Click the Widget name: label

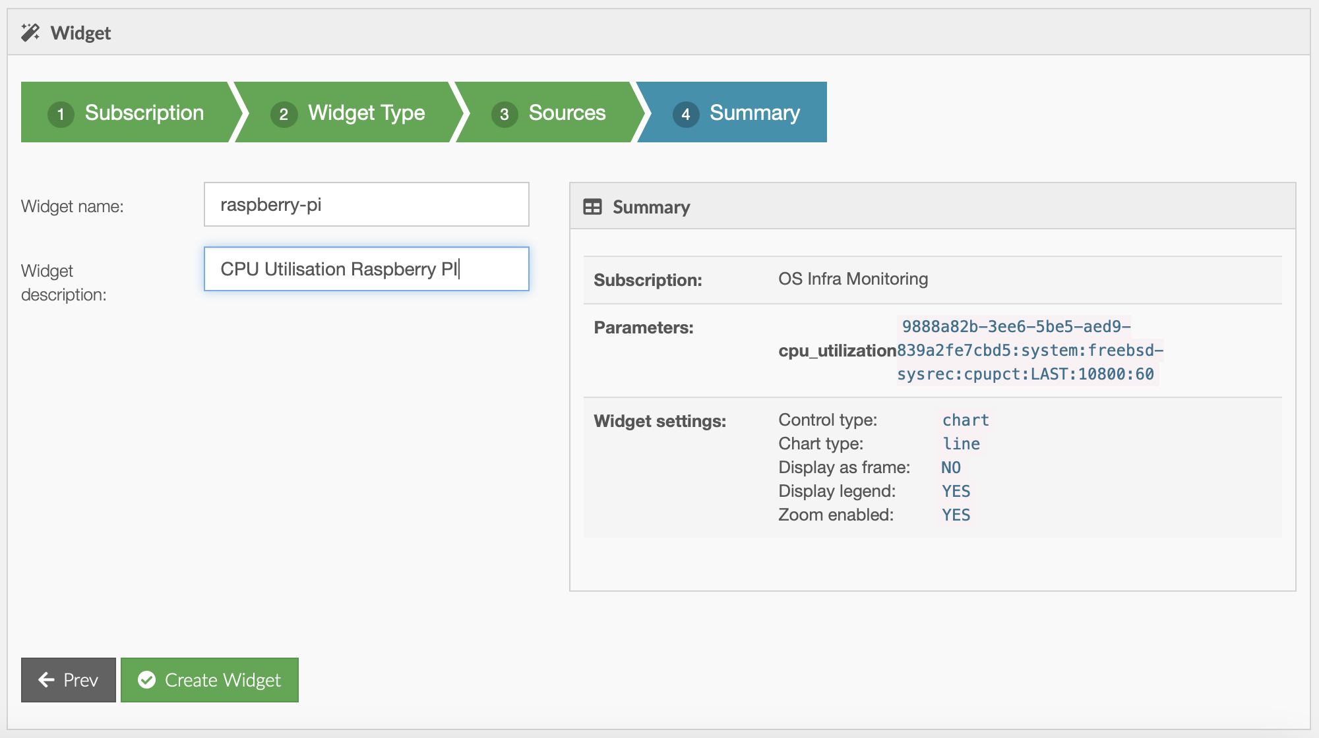pos(73,206)
